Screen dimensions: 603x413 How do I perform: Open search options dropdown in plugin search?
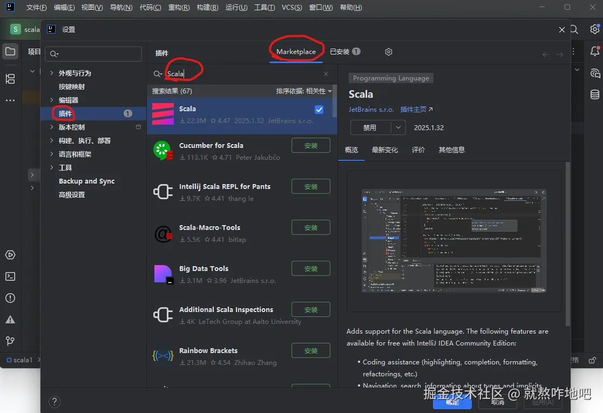coord(158,74)
